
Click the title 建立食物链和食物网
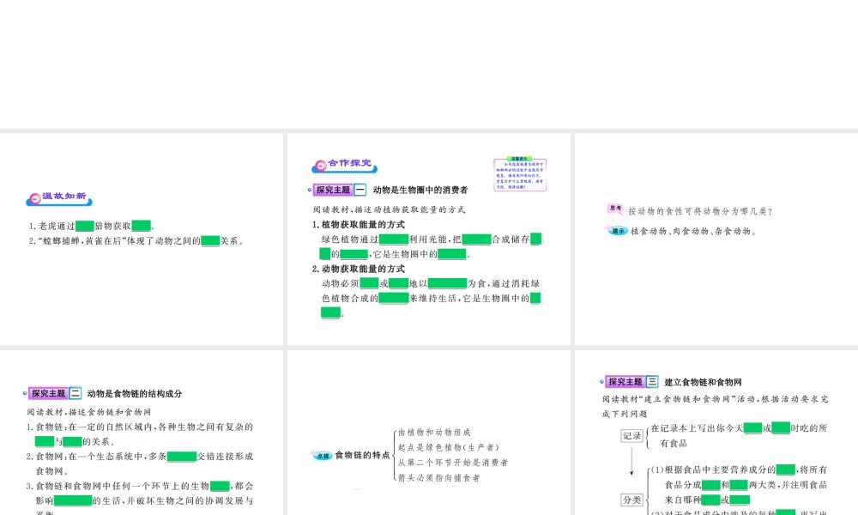click(x=704, y=382)
